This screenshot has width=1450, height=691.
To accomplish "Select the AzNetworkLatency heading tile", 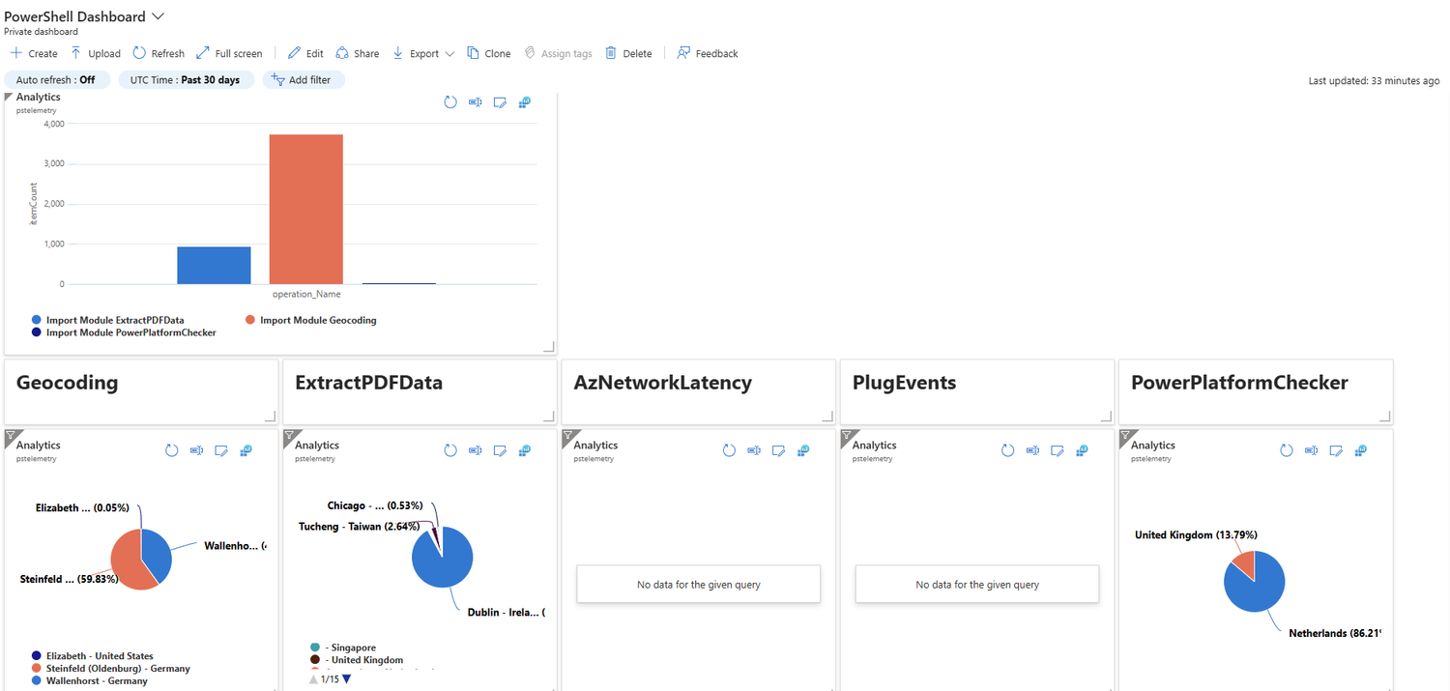I will tap(698, 391).
